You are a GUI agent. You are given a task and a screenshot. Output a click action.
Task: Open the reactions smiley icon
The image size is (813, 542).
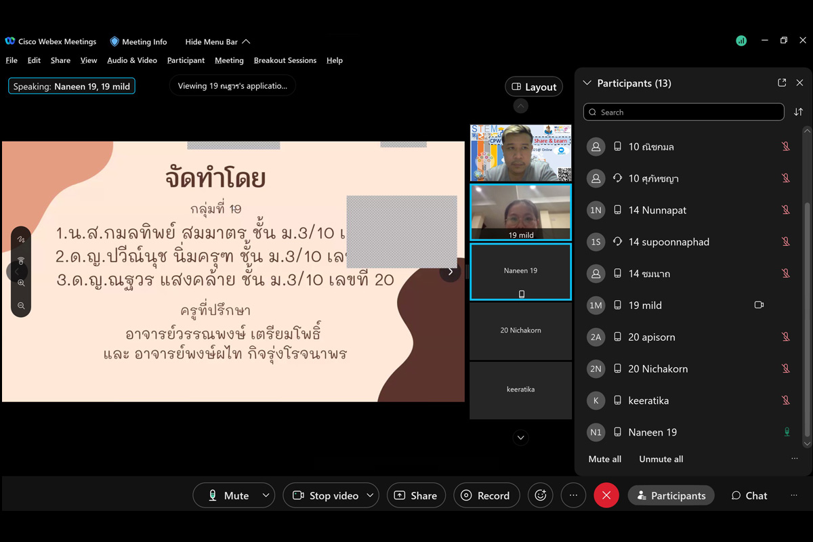541,496
